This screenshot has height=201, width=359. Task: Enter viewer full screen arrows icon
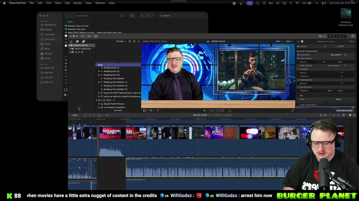293,111
